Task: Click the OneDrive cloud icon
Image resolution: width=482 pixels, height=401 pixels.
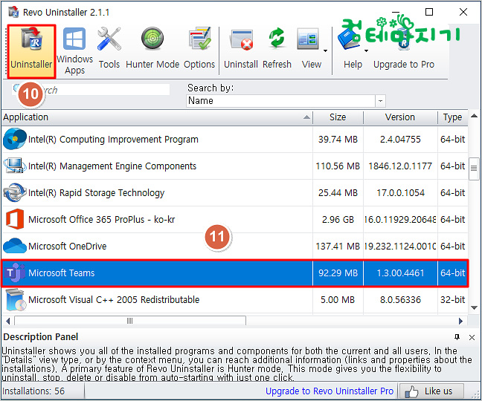Action: pyautogui.click(x=14, y=246)
